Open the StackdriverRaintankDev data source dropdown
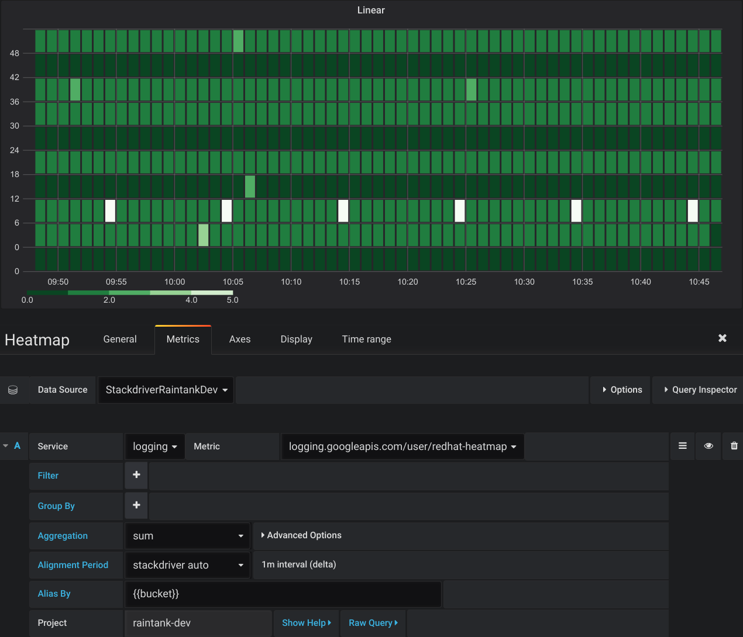 (166, 390)
